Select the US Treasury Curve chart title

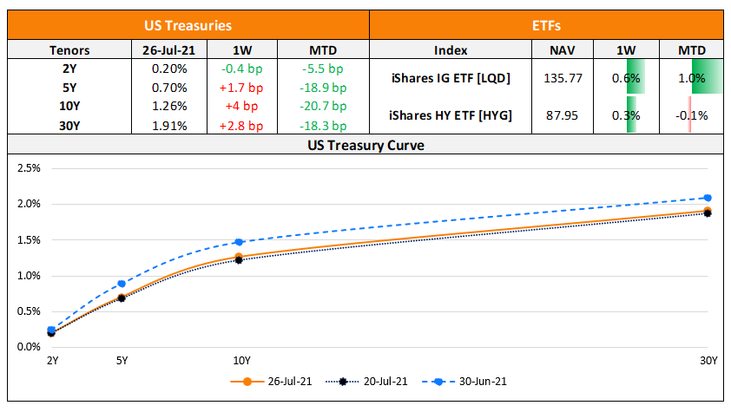coord(365,145)
